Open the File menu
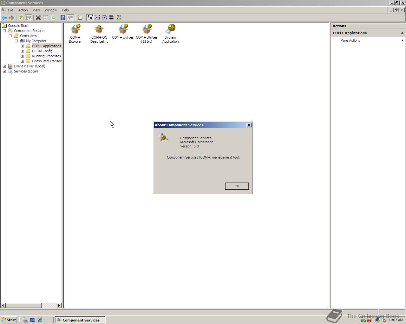 click(10, 10)
